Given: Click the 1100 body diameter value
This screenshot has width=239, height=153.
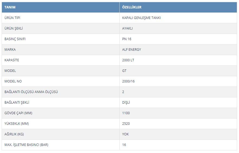Looking at the screenshot, I should [126, 113].
